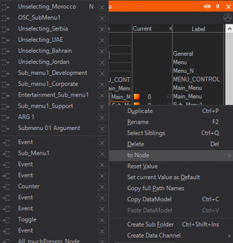
Task: Click the output node icon beside Unselecting_Serbia
Action: click(x=5, y=29)
